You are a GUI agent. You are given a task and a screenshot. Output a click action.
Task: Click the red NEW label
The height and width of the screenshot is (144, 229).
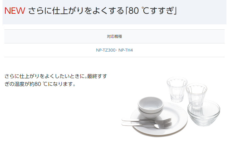coord(15,11)
